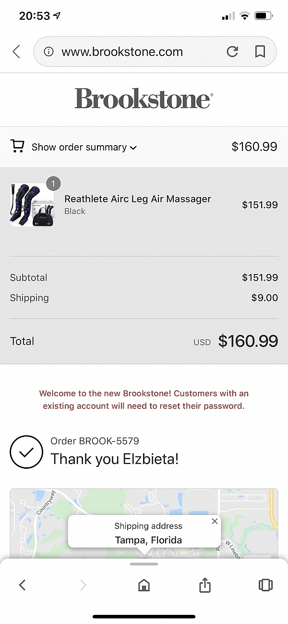Tap the page back chevron at top left
288x624 pixels.
(16, 51)
